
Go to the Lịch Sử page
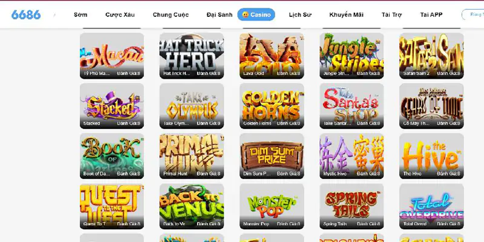click(300, 15)
